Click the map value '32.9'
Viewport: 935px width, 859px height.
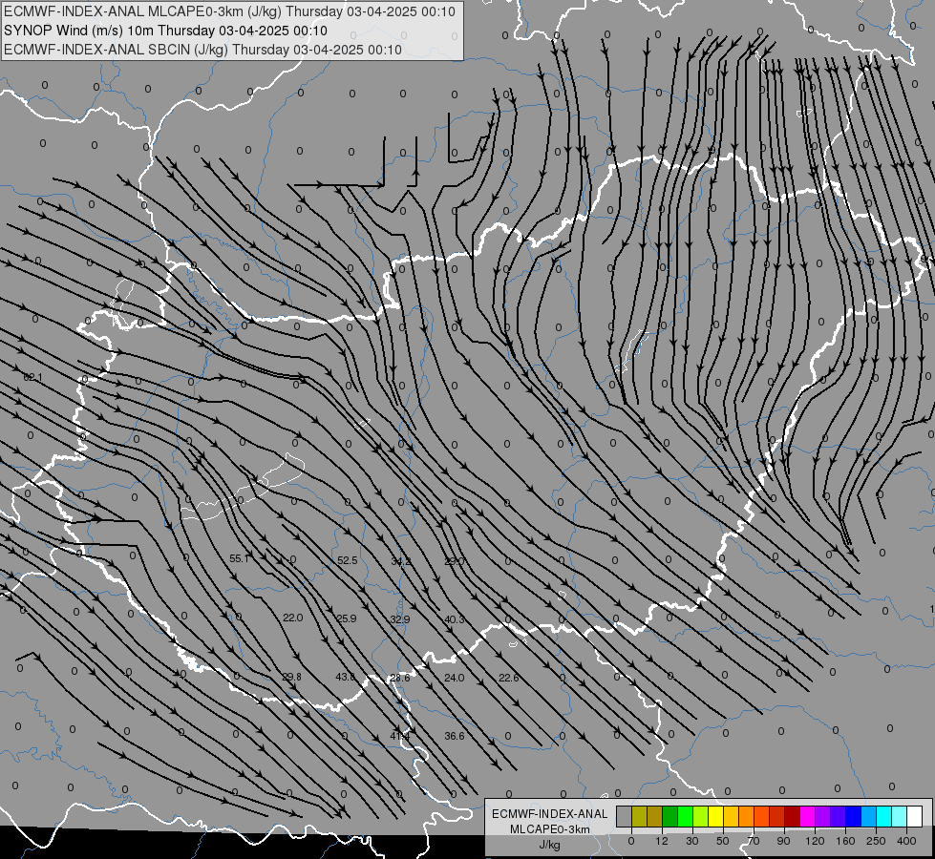pos(400,620)
